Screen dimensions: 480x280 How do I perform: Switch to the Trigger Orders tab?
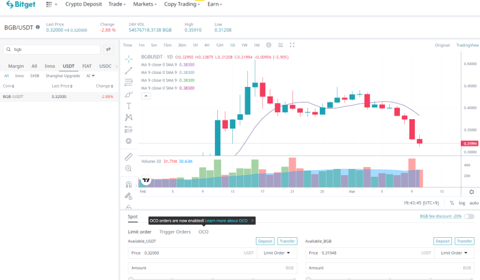(174, 232)
